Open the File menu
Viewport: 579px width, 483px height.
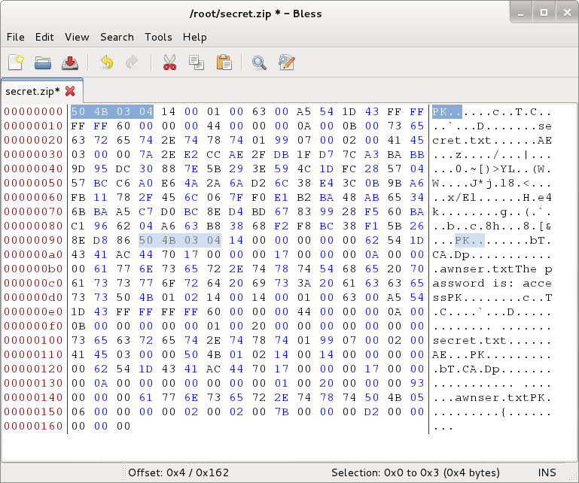point(16,38)
